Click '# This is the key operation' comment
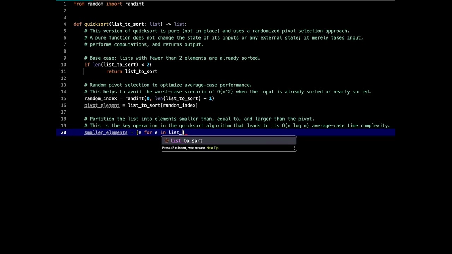 coord(237,126)
